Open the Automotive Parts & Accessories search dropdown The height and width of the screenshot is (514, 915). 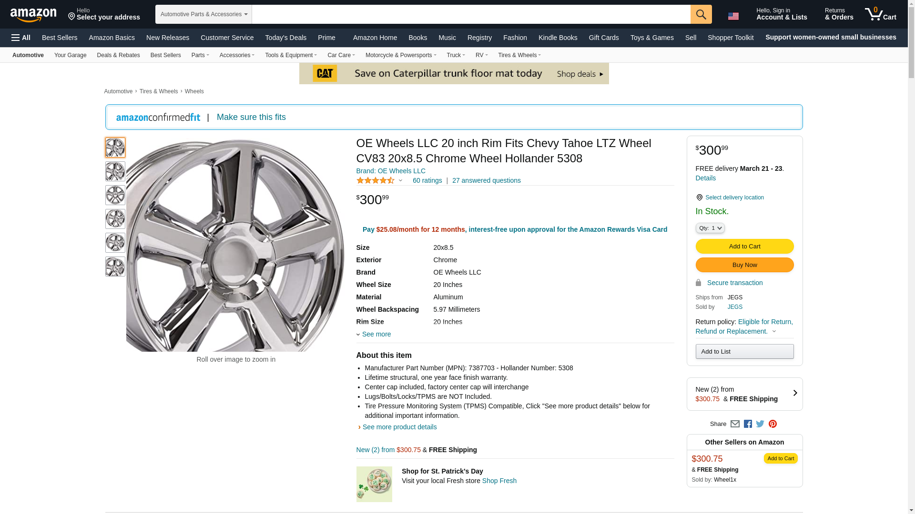click(x=203, y=14)
